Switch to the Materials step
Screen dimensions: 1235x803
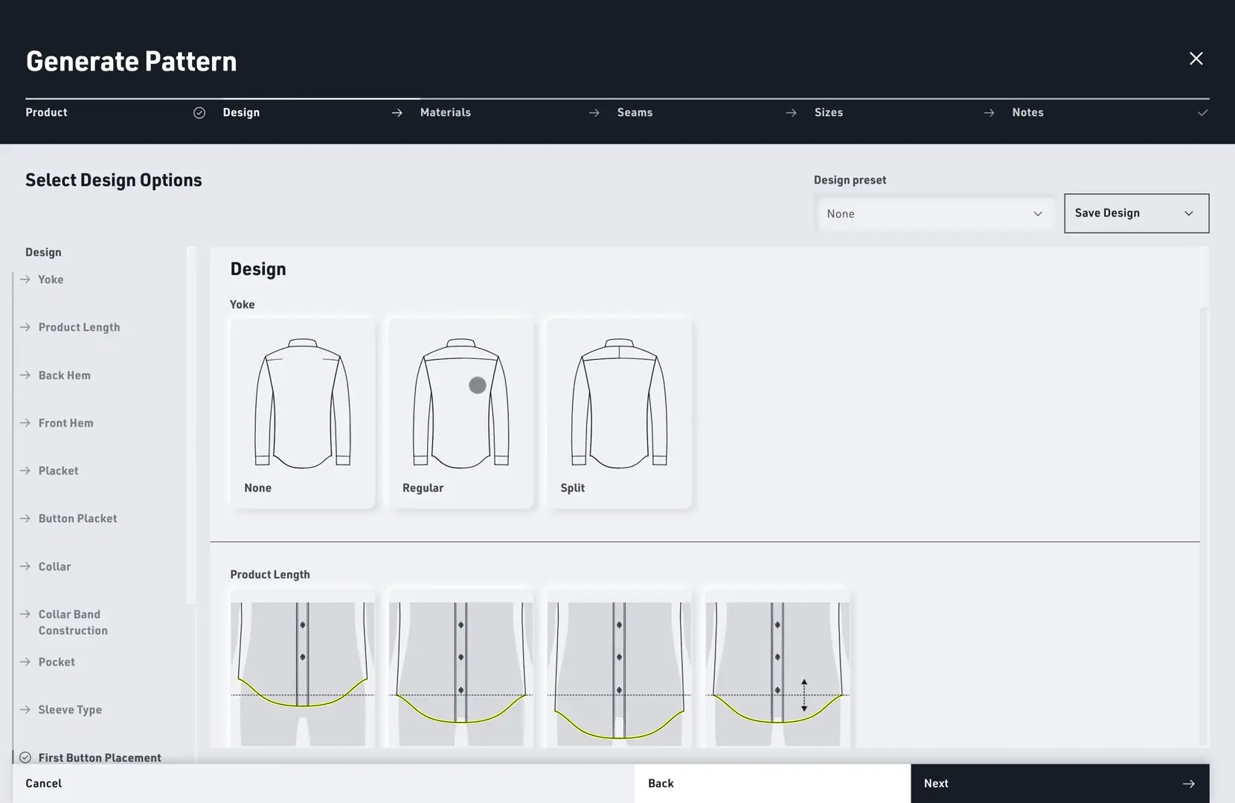445,112
